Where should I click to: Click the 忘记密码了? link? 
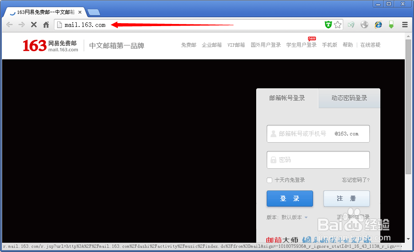click(x=356, y=180)
